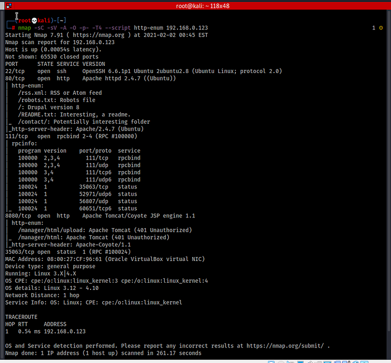
Task: Click the OS details Linux 3.12 - 4.10 line
Action: click(x=51, y=288)
